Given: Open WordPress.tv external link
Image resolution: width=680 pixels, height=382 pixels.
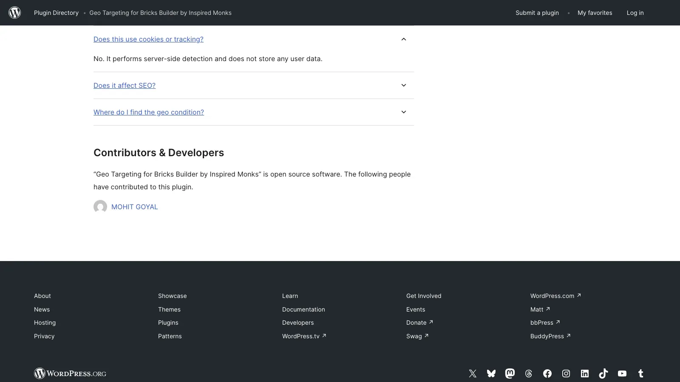Looking at the screenshot, I should point(304,336).
